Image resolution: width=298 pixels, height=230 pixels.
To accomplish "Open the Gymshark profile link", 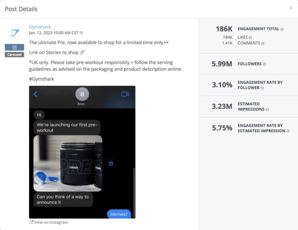I will tap(40, 27).
